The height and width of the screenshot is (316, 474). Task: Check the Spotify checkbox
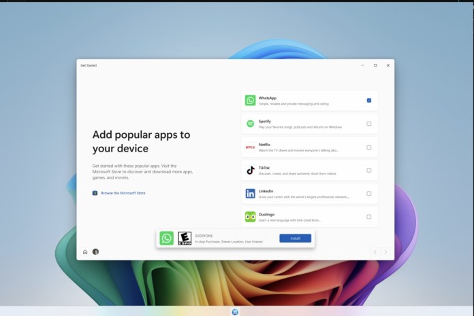tap(369, 124)
